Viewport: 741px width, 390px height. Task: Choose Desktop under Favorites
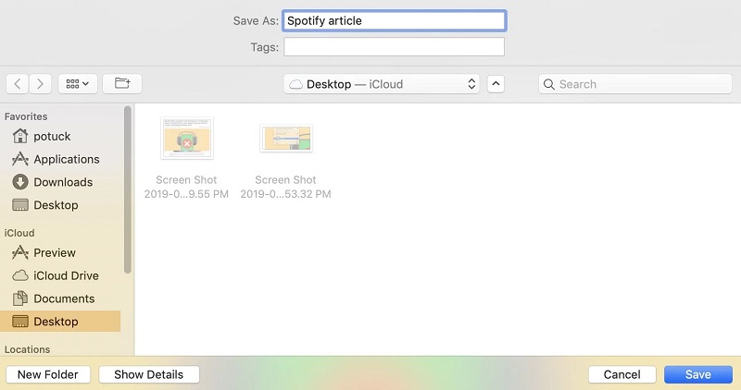(x=60, y=205)
